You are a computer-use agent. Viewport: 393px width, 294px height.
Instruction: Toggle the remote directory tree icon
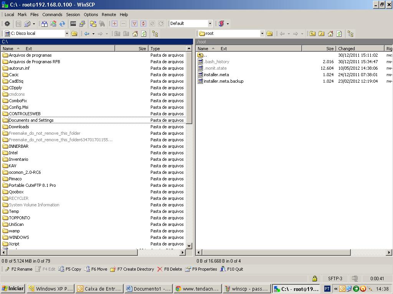coord(350,34)
